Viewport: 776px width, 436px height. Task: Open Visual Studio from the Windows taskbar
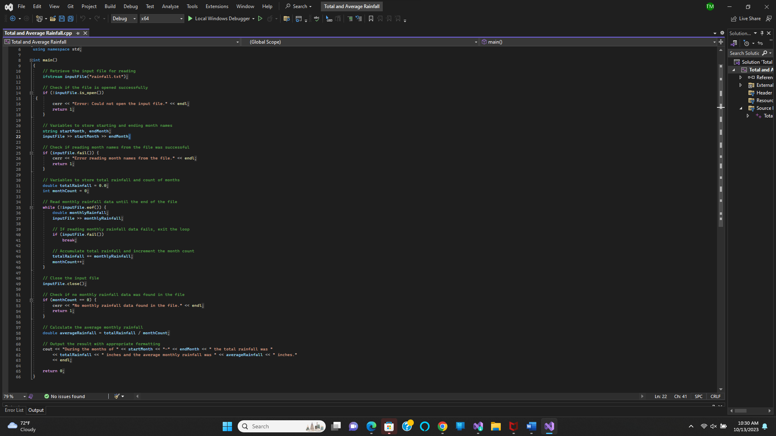click(x=549, y=426)
